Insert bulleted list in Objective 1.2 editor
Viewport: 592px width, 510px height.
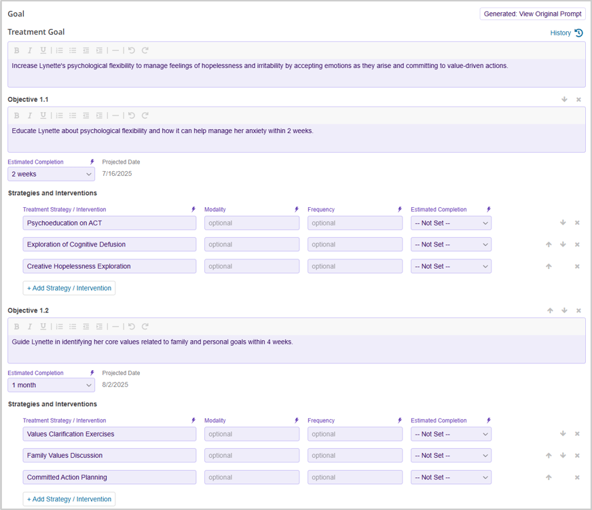pyautogui.click(x=73, y=327)
